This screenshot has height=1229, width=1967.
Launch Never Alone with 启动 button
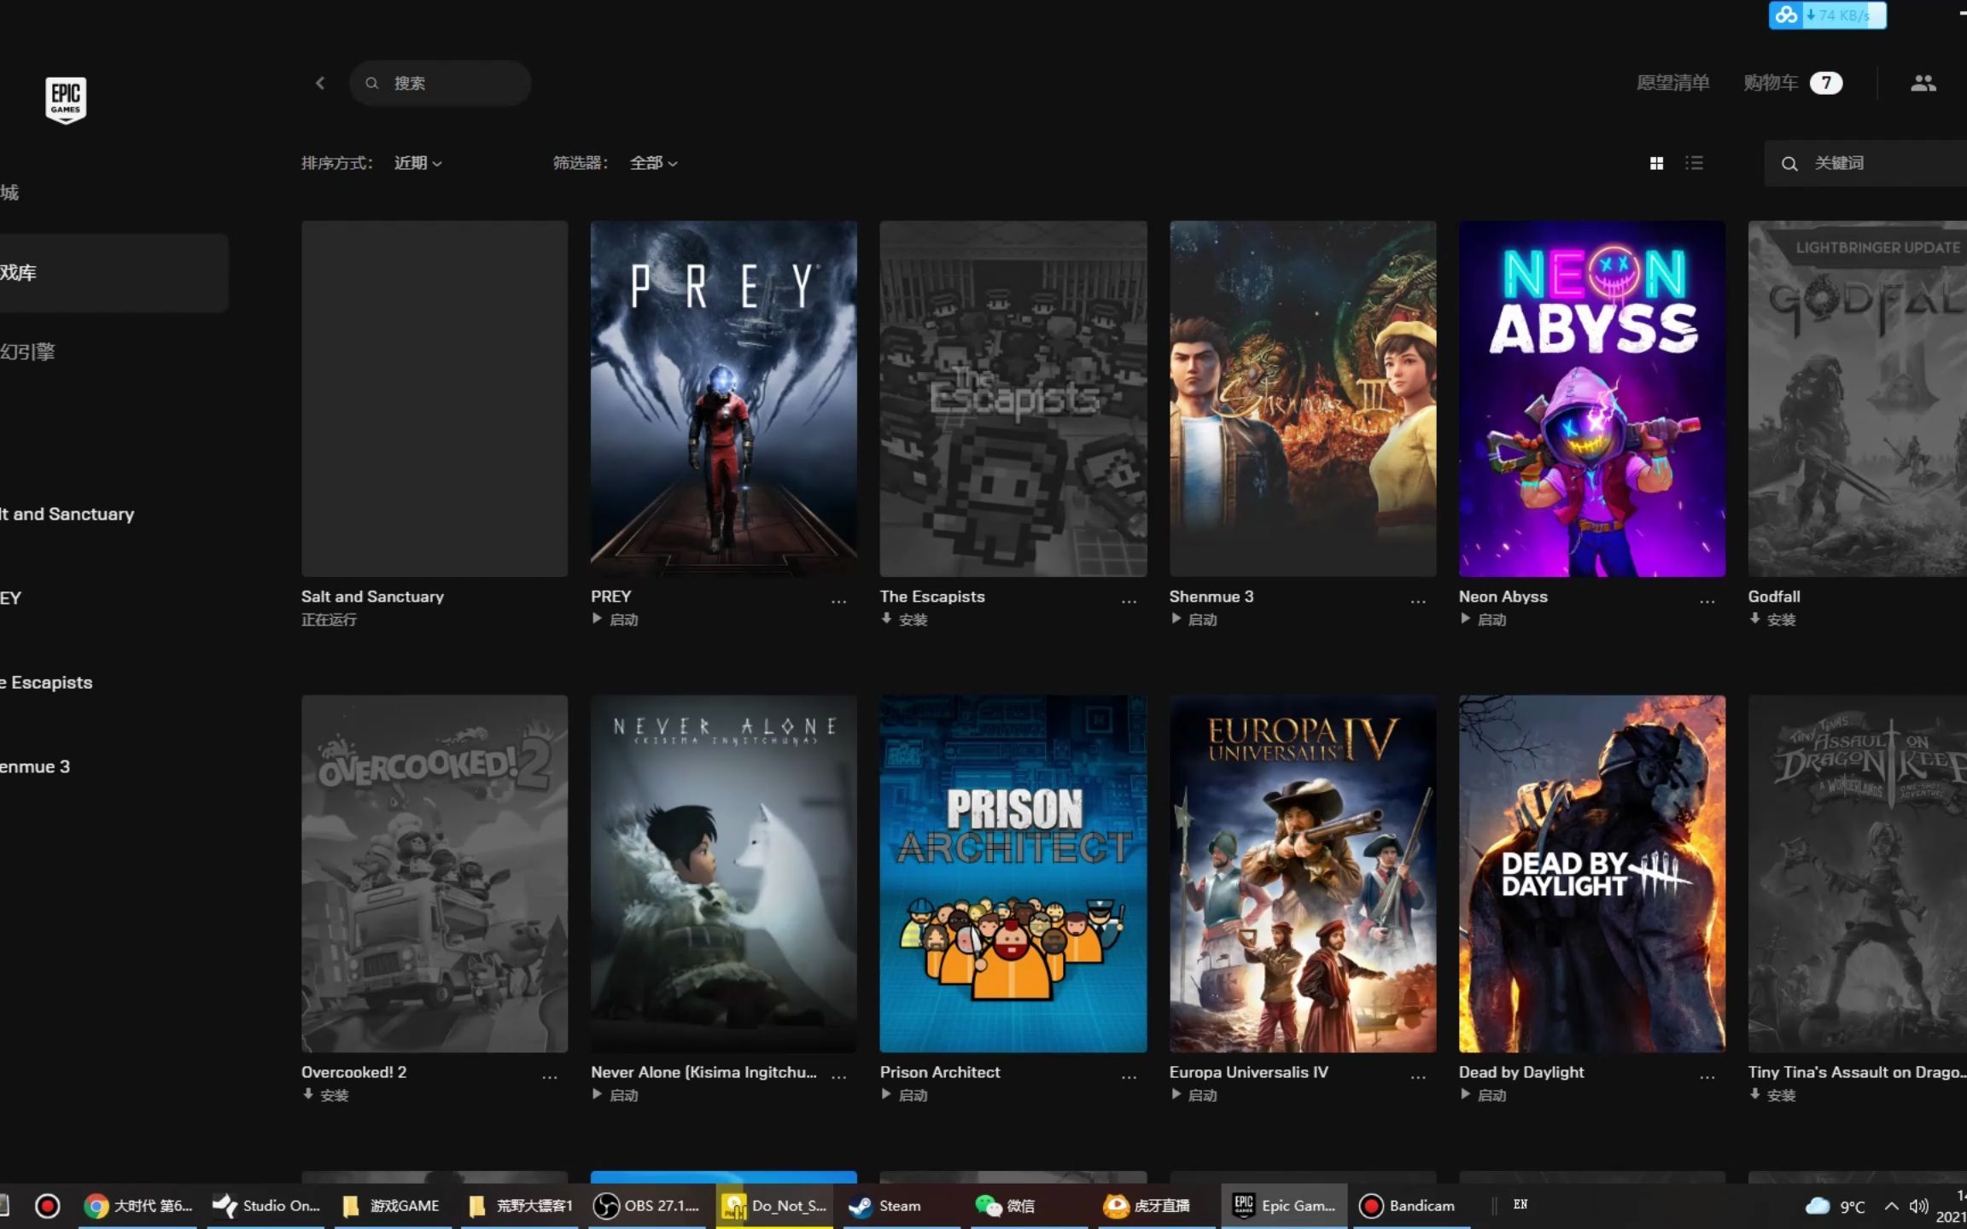click(x=616, y=1095)
